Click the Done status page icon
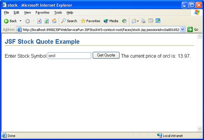Viewport: 204px width, 140px height. tap(4, 136)
